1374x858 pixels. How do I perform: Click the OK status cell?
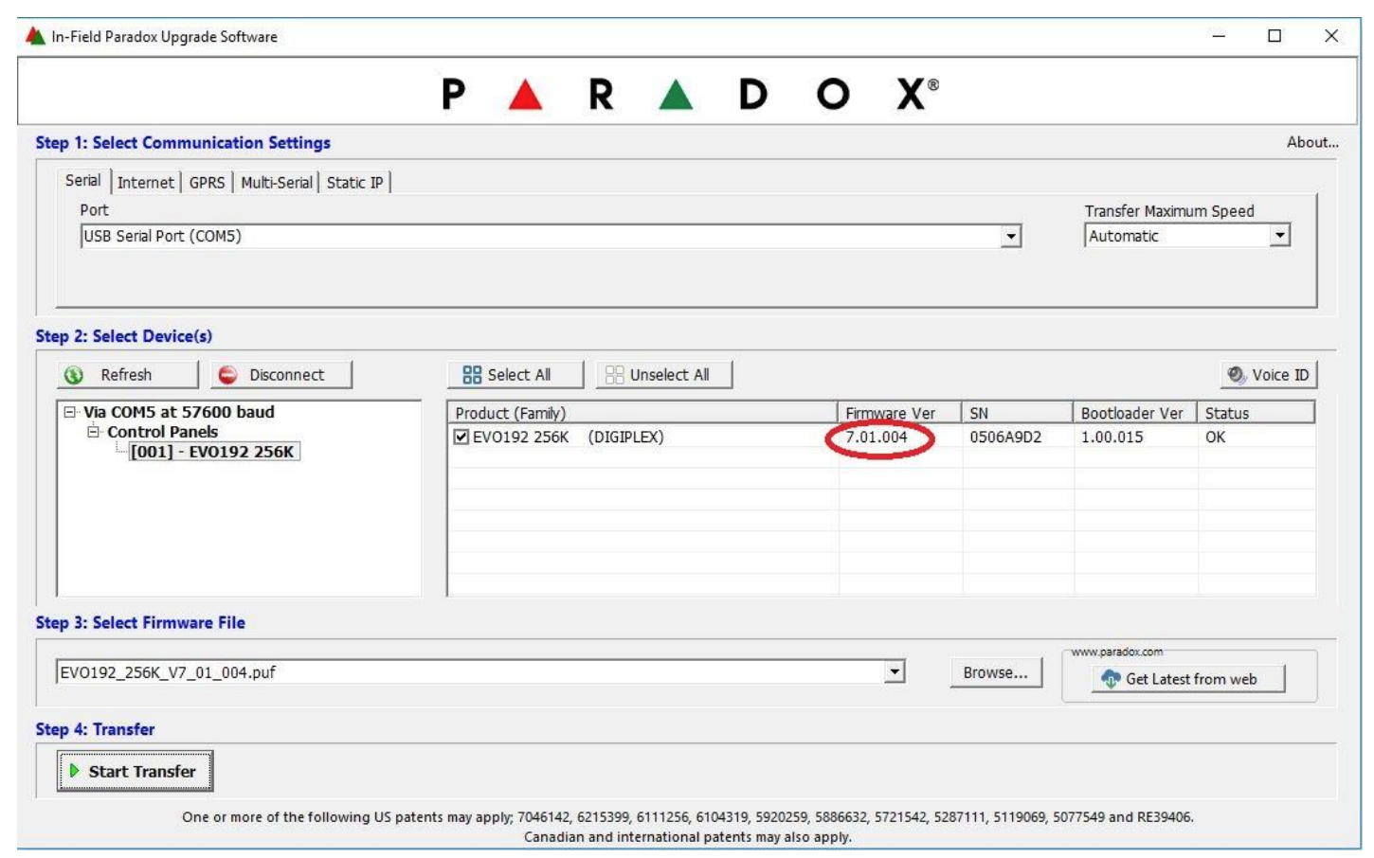(x=1216, y=438)
